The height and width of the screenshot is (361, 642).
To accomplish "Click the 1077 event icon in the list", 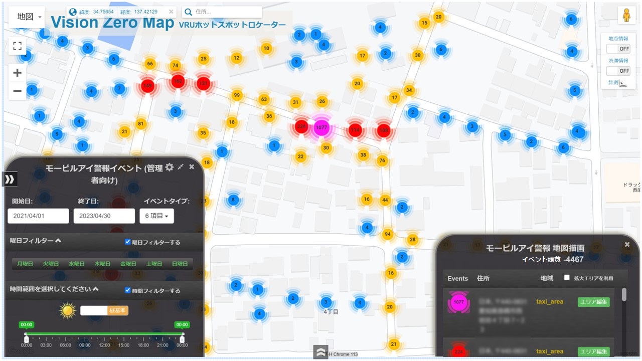I will 458,302.
